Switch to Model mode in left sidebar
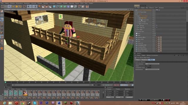 click(2, 19)
